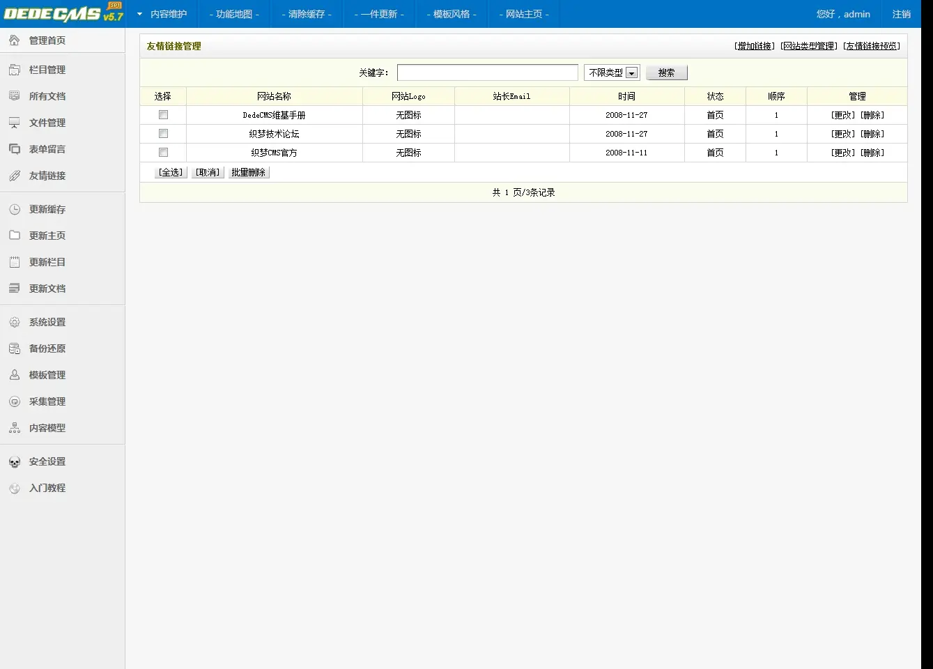Screen dimensions: 933x669
Task: Click the 网站名称 column header
Action: point(275,96)
